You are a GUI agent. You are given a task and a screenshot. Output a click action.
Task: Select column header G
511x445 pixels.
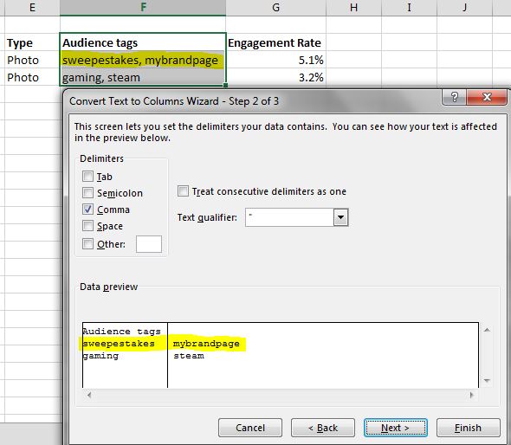(276, 8)
